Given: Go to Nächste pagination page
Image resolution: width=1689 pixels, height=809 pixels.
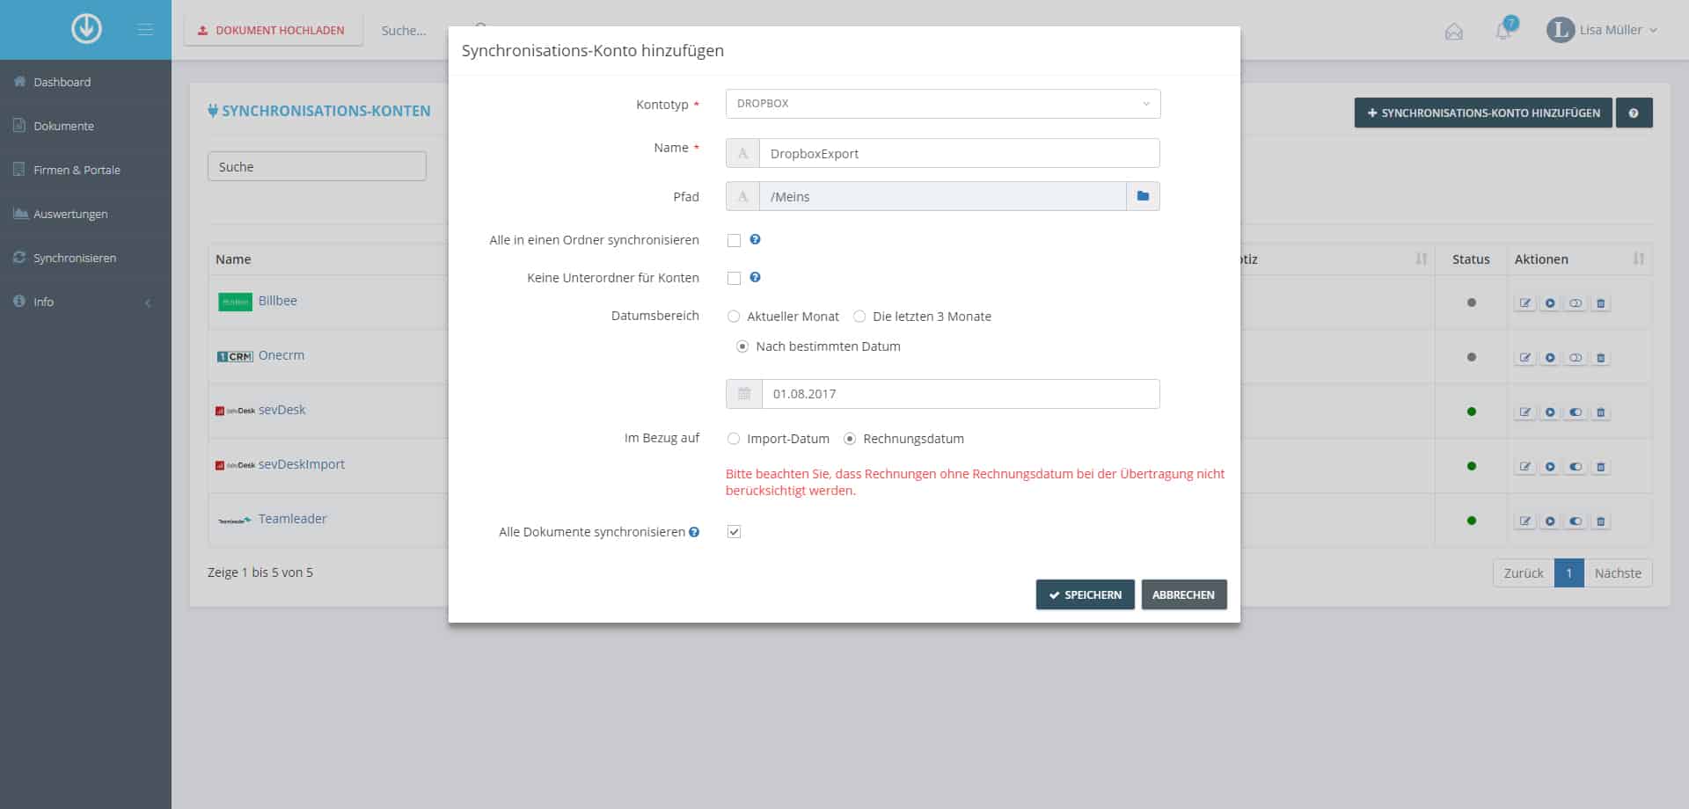Looking at the screenshot, I should click(x=1618, y=573).
